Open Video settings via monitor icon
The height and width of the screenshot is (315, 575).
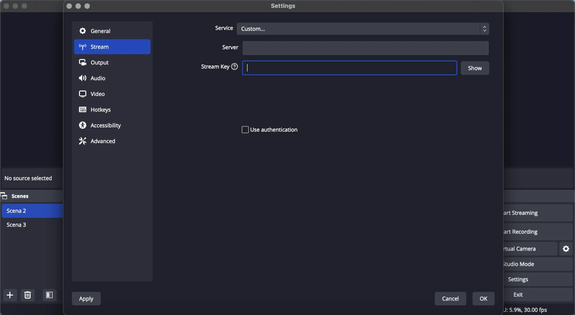point(83,94)
